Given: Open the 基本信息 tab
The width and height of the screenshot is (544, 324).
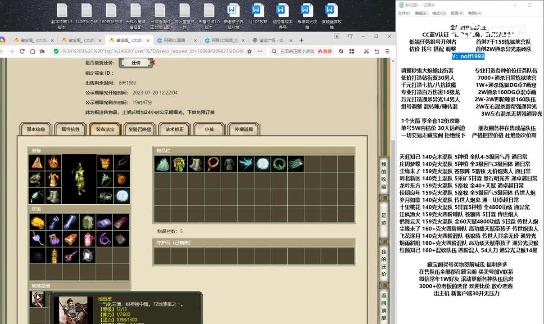Looking at the screenshot, I should (x=36, y=130).
